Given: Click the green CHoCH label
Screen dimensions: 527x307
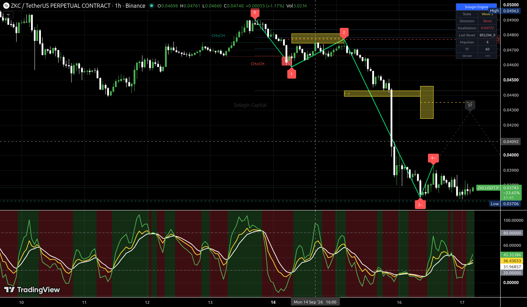Looking at the screenshot, I should [x=218, y=36].
